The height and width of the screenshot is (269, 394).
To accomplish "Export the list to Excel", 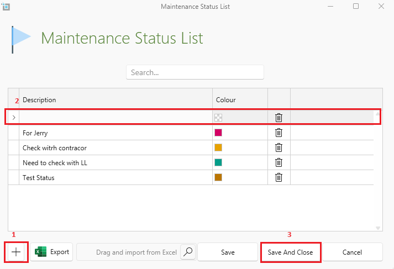I will pos(52,252).
